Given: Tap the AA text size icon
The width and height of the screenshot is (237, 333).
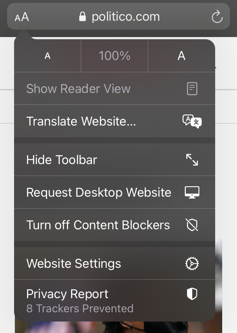Looking at the screenshot, I should tap(22, 17).
